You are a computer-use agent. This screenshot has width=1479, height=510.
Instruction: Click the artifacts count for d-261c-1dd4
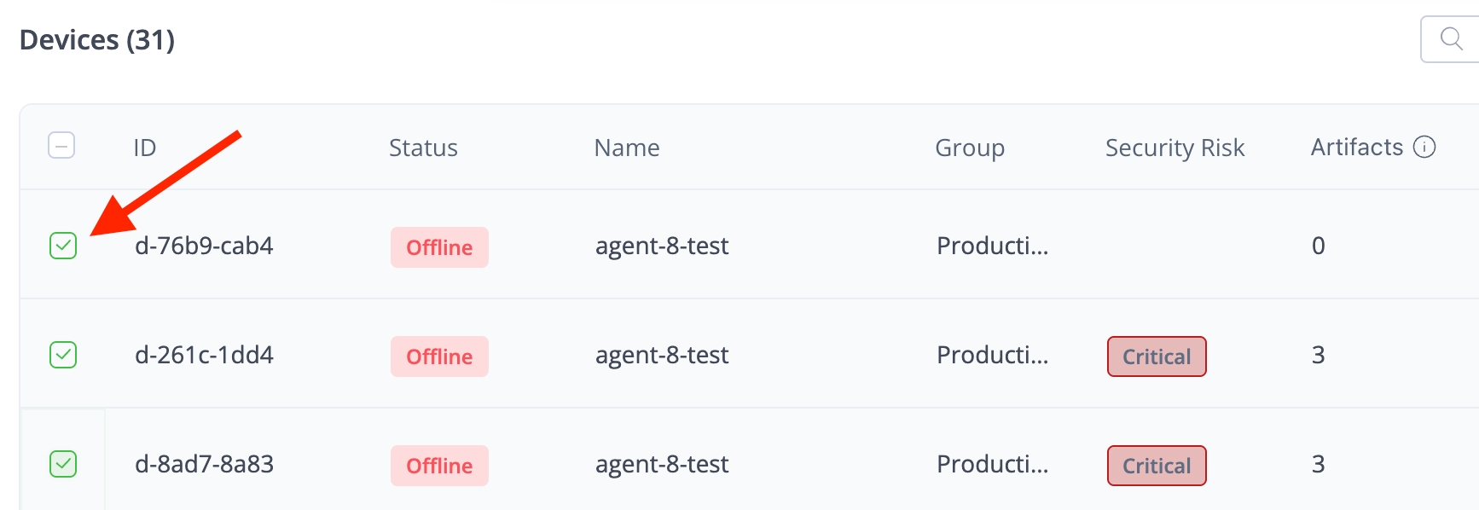[x=1318, y=355]
